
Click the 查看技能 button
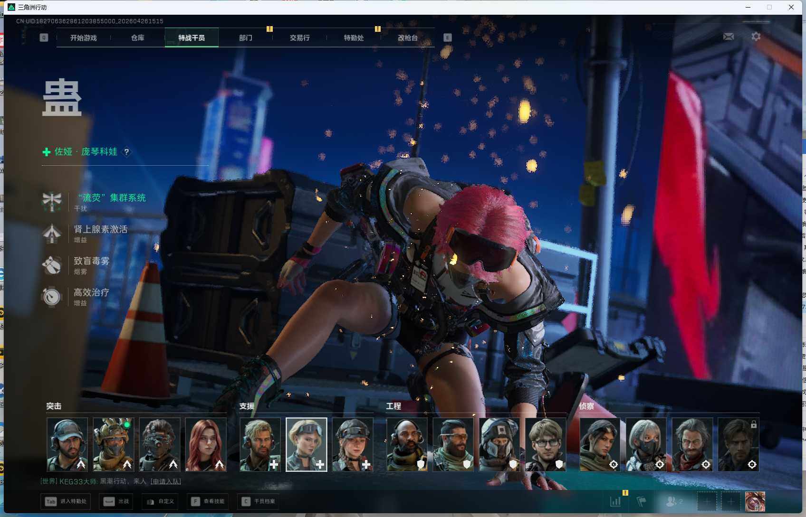pyautogui.click(x=208, y=501)
